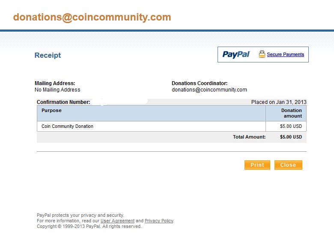Click the Print button
Screen dimensions: 334x248
pyautogui.click(x=257, y=165)
